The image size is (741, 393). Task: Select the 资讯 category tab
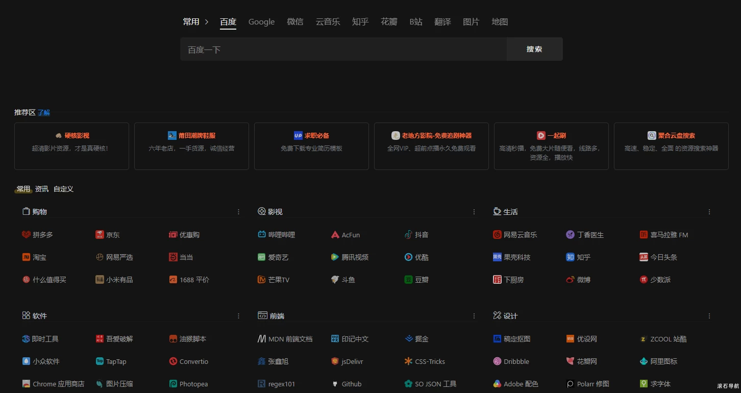pos(42,189)
